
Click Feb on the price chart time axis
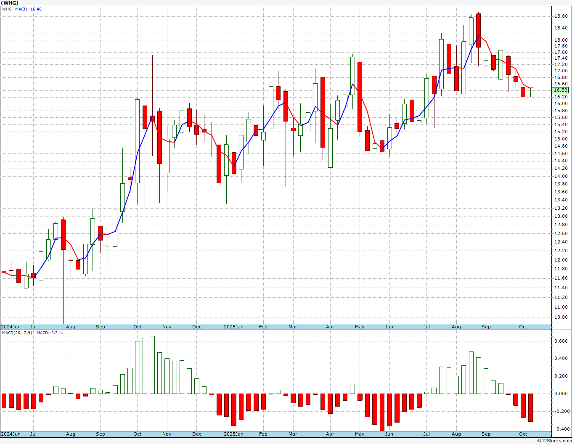point(263,327)
